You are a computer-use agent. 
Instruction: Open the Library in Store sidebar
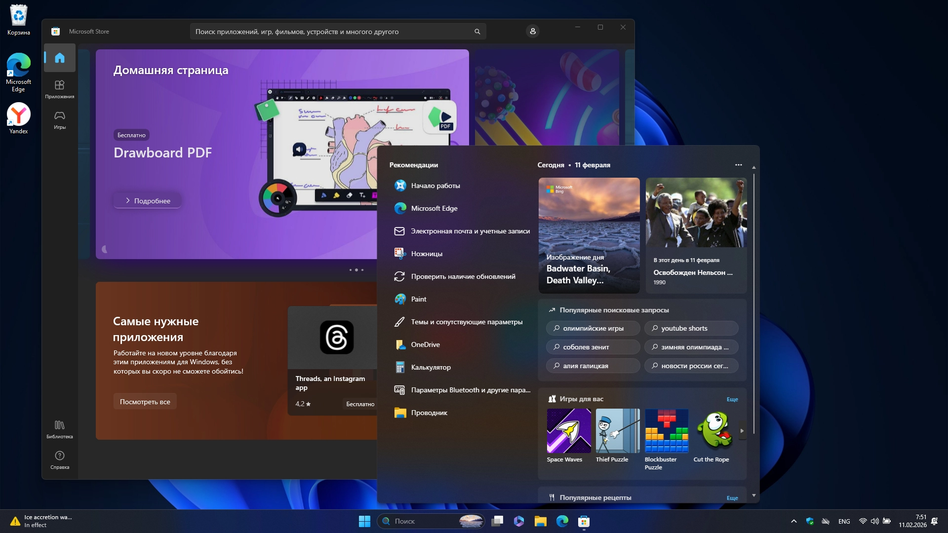(60, 428)
